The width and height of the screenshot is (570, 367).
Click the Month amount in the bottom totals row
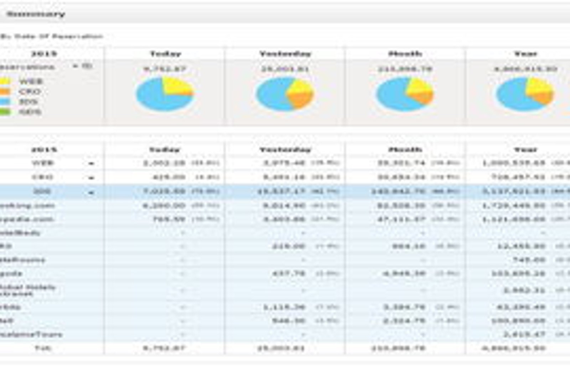pos(398,348)
